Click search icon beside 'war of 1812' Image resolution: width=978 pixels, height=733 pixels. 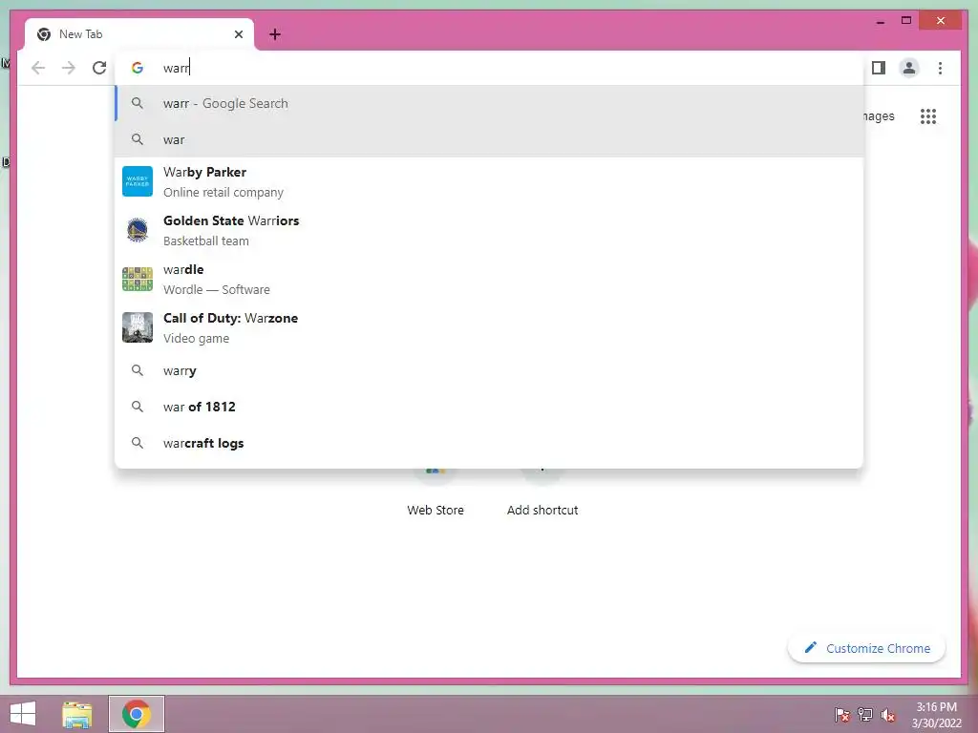(138, 407)
